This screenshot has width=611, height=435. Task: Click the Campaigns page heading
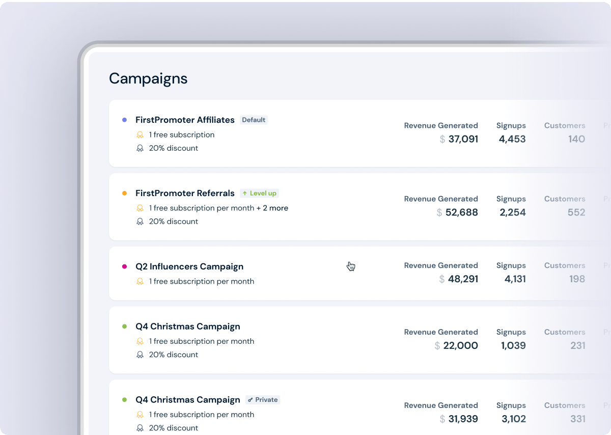click(148, 78)
